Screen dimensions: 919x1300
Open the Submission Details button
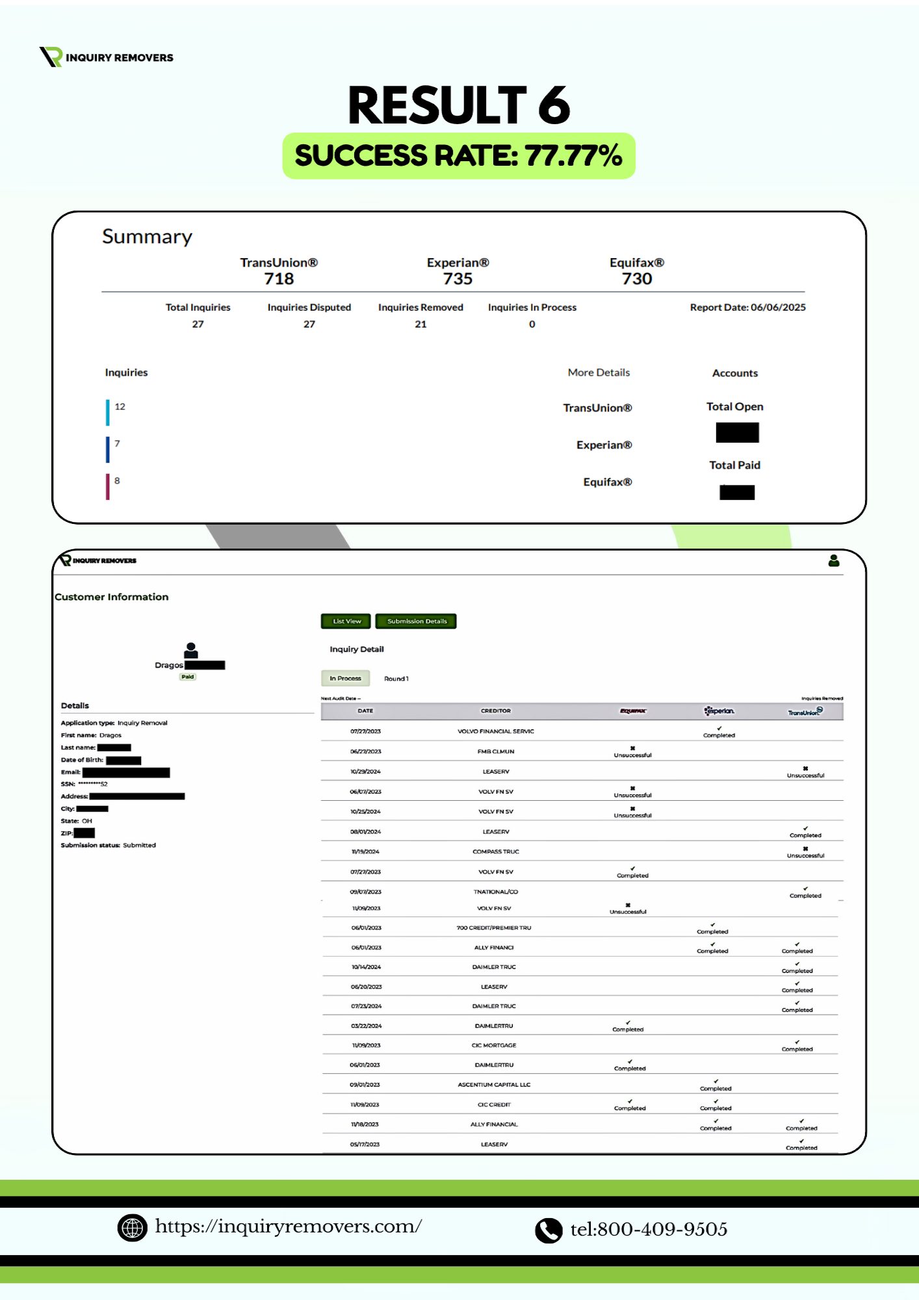point(416,621)
